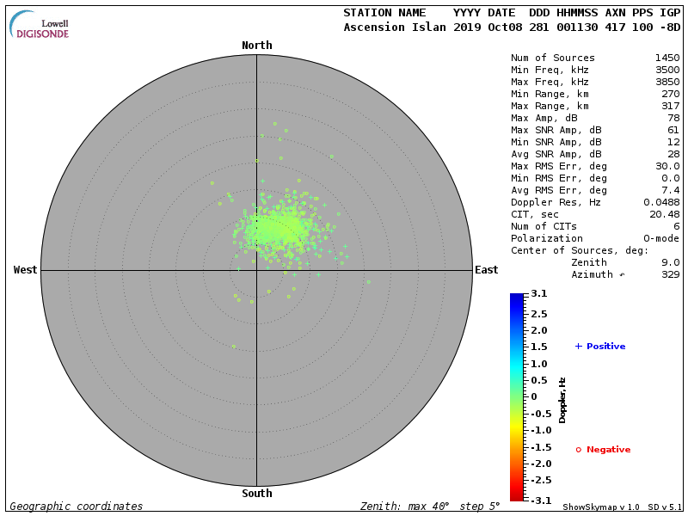Click the blue plus Positive legend marker

(x=579, y=346)
